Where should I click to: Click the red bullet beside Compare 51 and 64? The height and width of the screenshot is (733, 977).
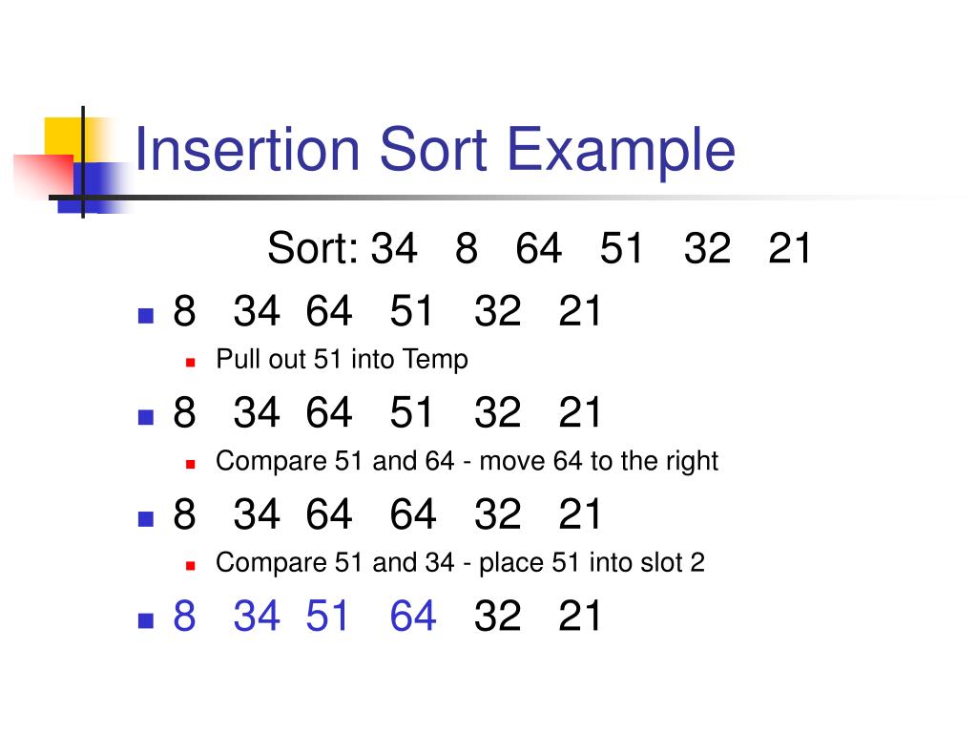pyautogui.click(x=191, y=464)
